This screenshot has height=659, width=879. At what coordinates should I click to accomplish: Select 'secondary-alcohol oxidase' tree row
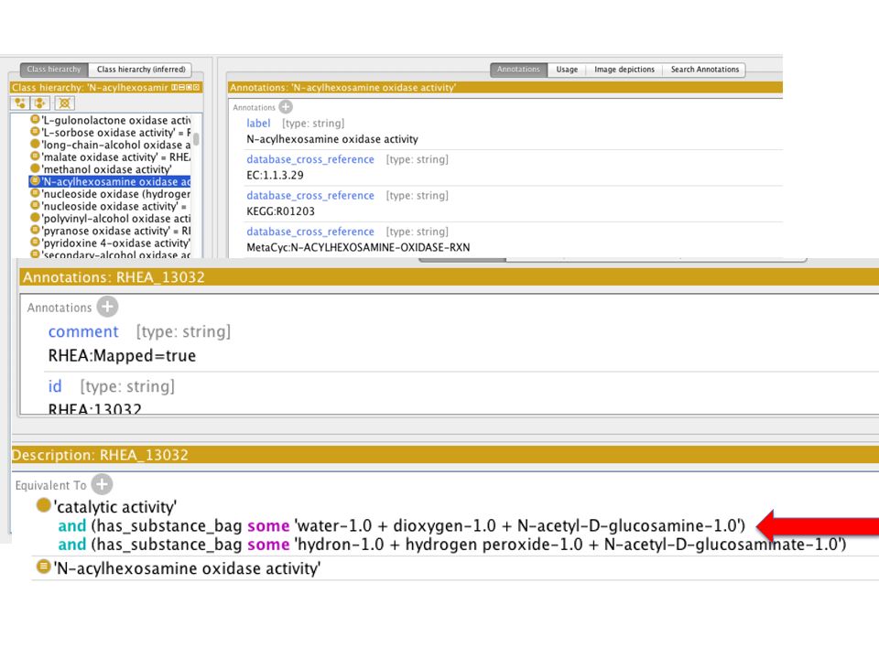(111, 254)
